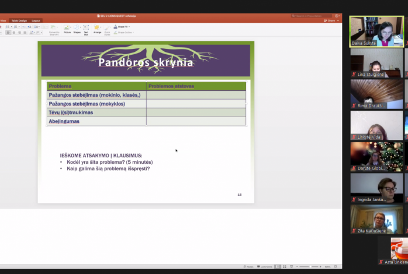This screenshot has height=274, width=408.
Task: Open the Notes pane
Action: pyautogui.click(x=250, y=266)
